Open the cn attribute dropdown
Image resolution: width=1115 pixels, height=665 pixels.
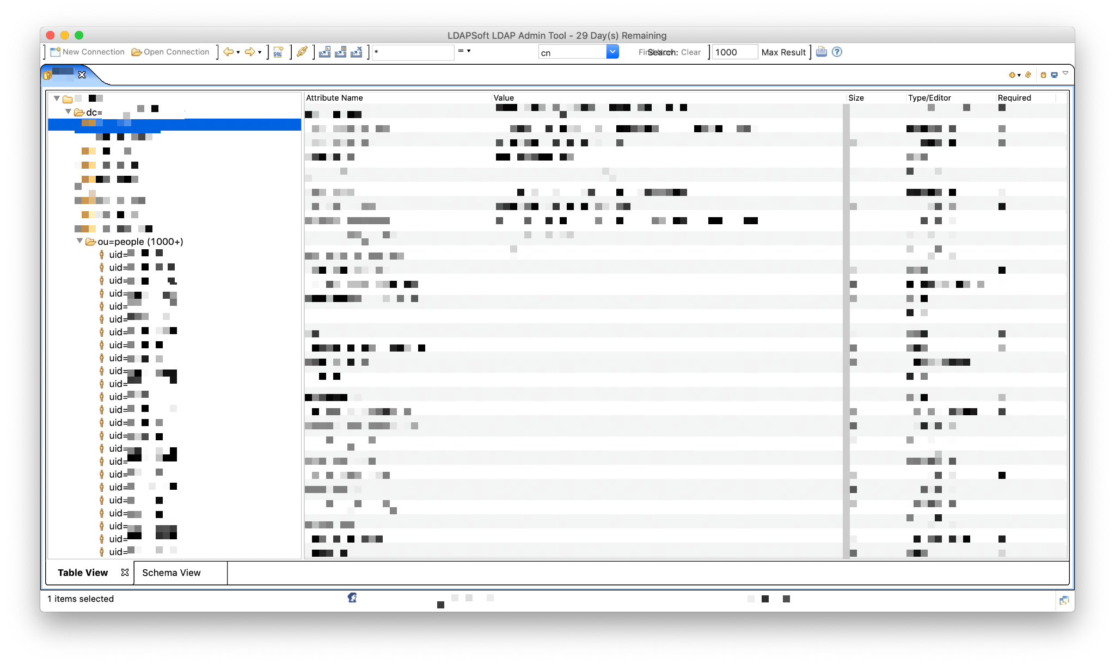coord(612,52)
